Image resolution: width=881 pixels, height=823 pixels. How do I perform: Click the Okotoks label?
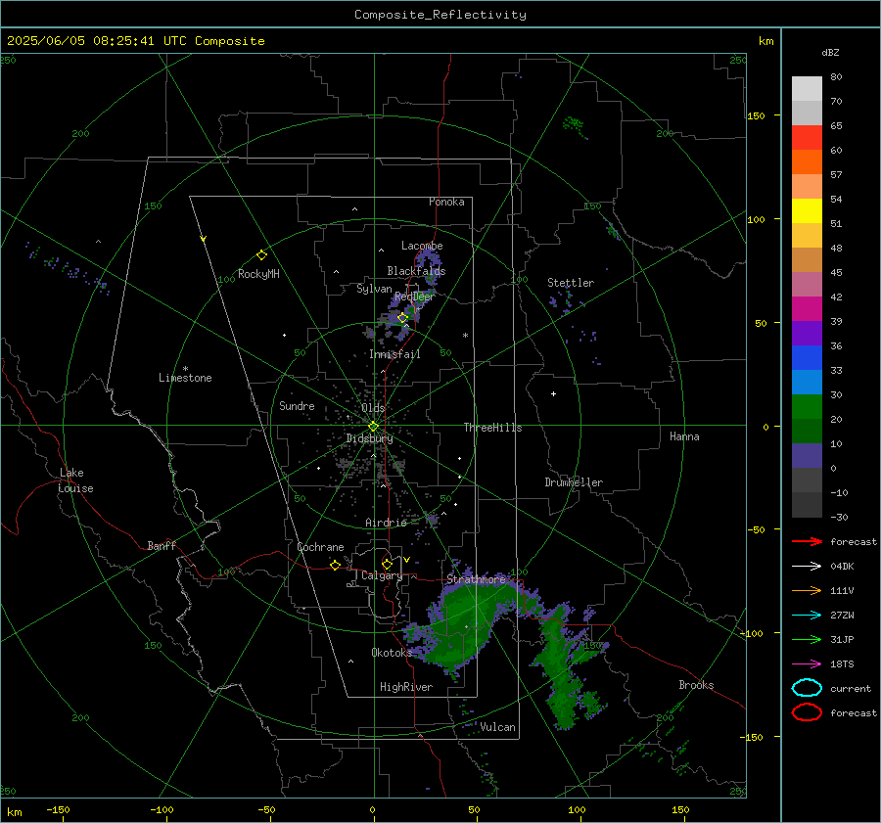point(392,653)
